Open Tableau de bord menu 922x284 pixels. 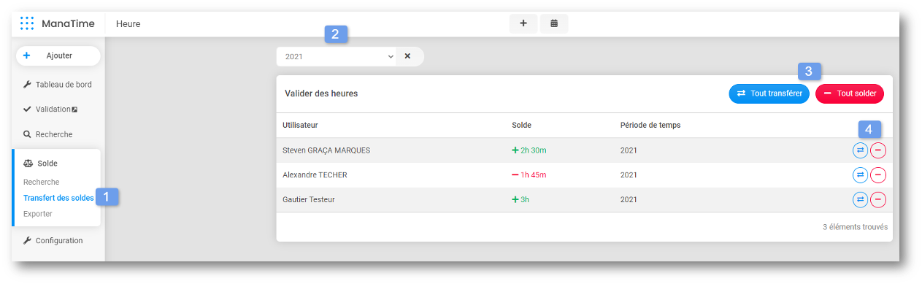[x=58, y=85]
